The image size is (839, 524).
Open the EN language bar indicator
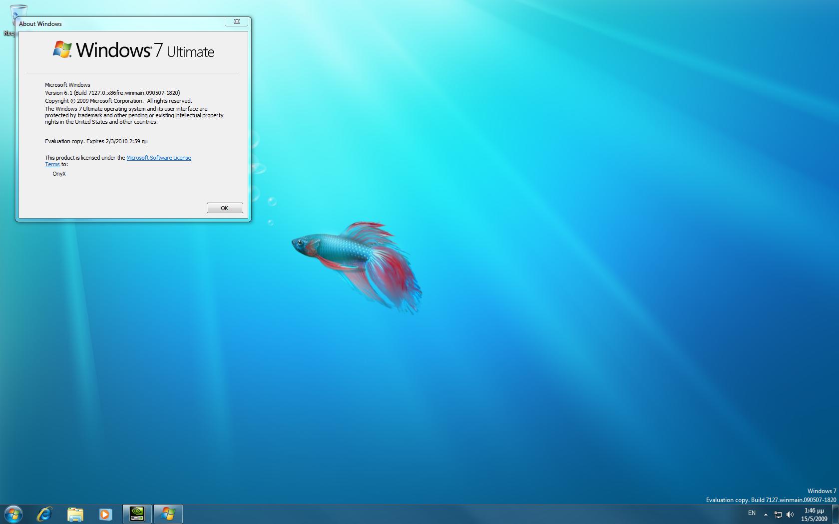tap(752, 513)
